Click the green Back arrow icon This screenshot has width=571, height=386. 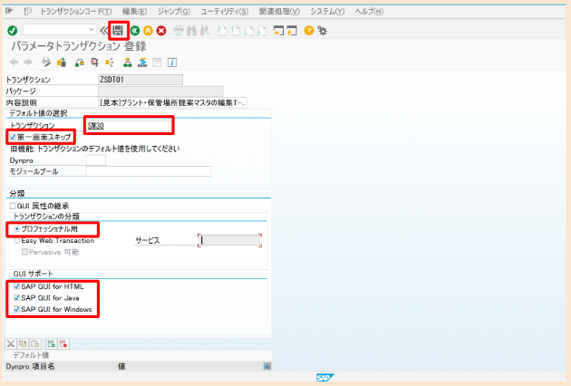click(x=135, y=30)
